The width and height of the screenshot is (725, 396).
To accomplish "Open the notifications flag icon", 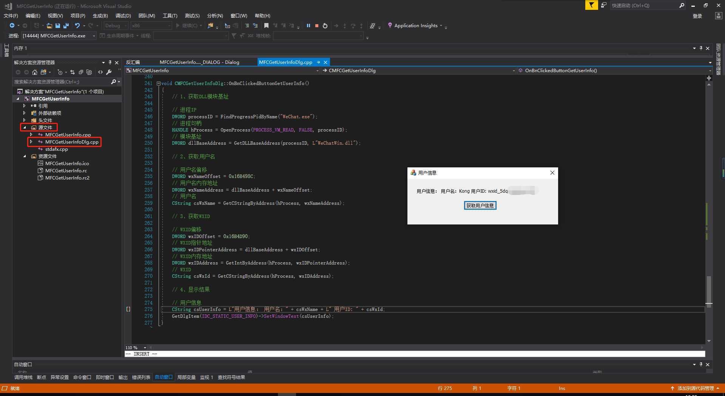I will pos(591,5).
